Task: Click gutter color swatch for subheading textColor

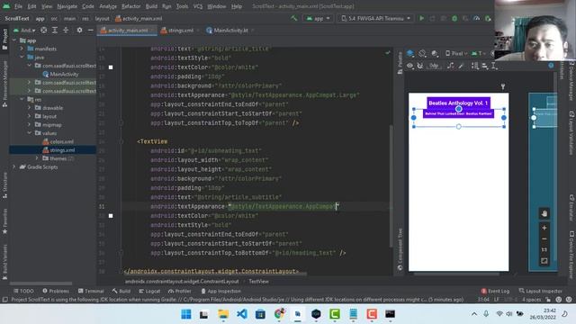Action: (111, 216)
